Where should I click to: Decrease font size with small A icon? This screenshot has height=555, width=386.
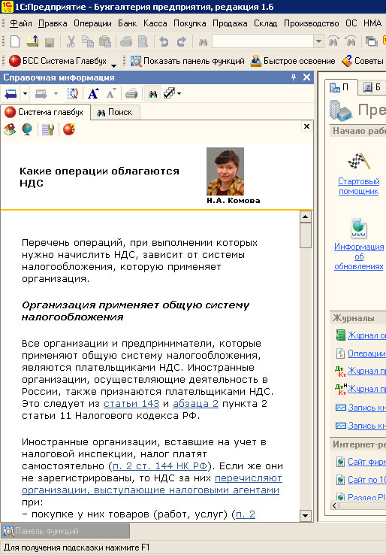[111, 94]
